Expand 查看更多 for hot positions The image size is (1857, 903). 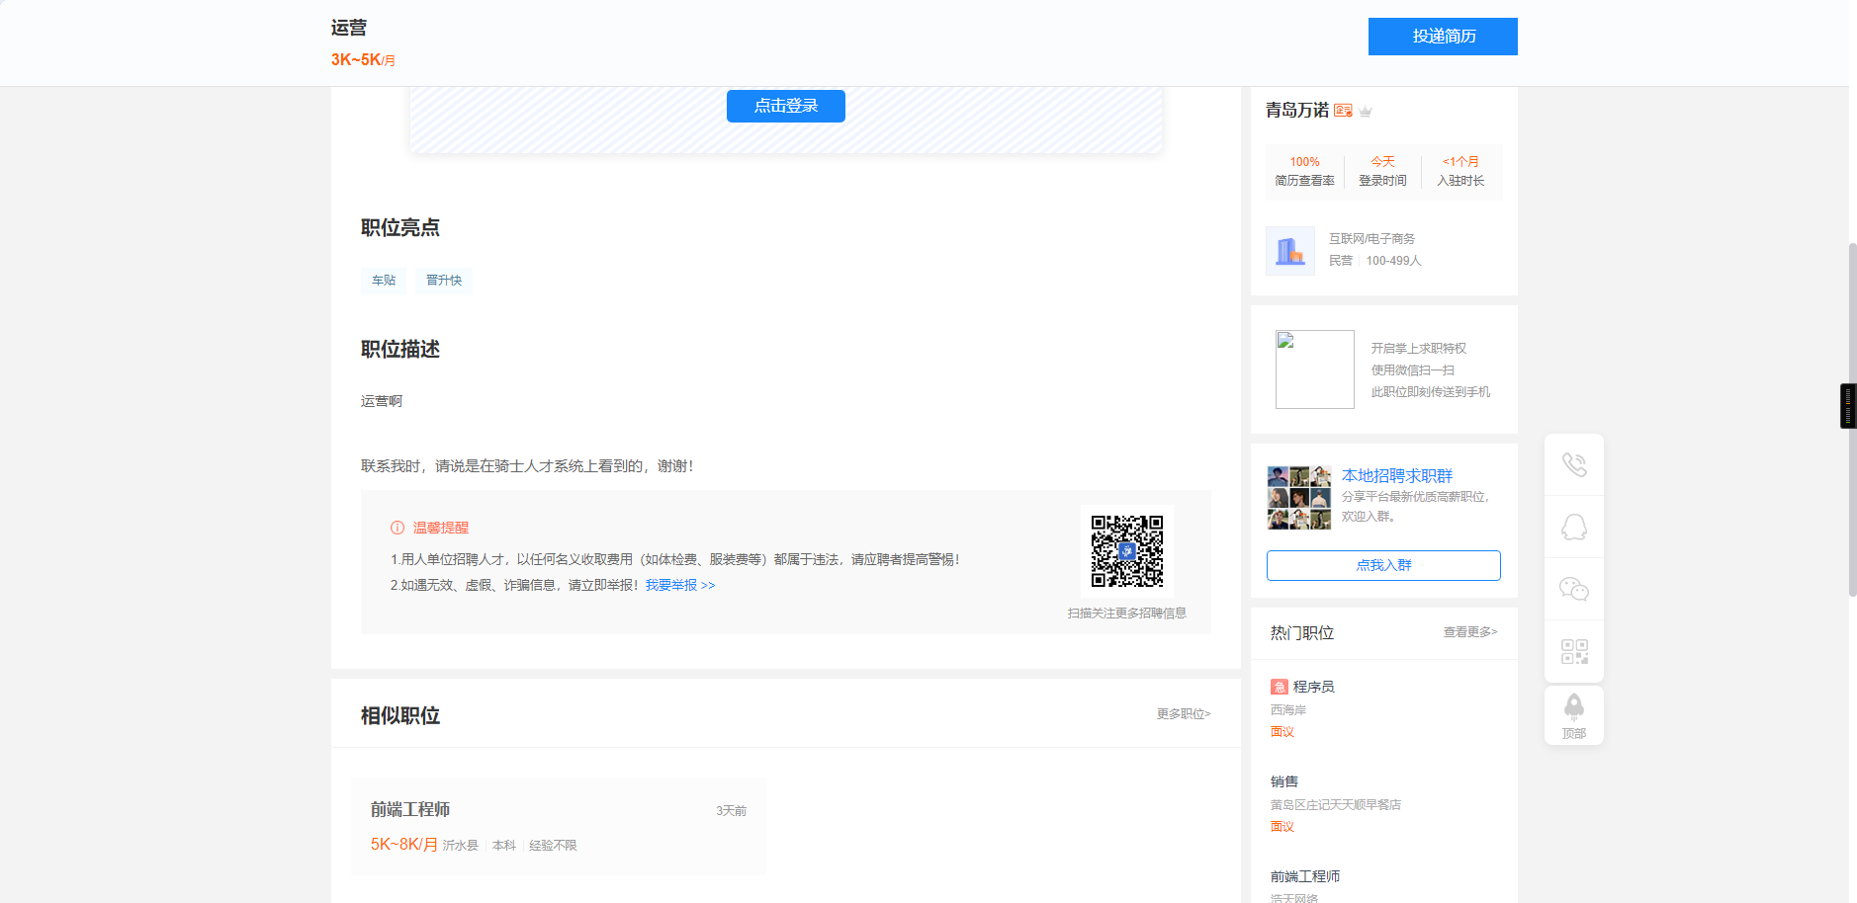pyautogui.click(x=1469, y=632)
